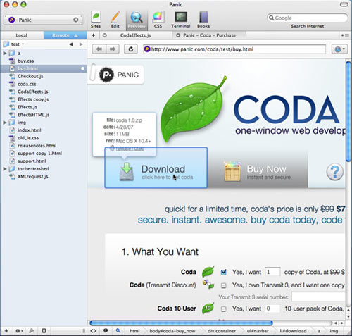Click the horizontal scrollbar of the preview

pos(181,323)
